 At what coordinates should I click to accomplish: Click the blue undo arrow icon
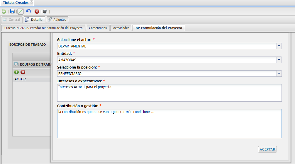point(28,11)
